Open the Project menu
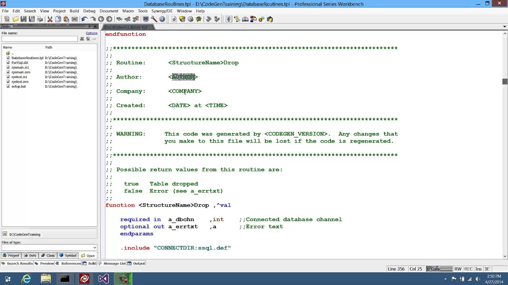Screen dimensions: 508x285 click(59, 11)
